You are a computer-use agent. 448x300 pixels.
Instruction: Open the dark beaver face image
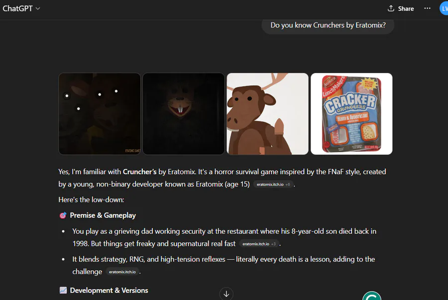pyautogui.click(x=183, y=114)
